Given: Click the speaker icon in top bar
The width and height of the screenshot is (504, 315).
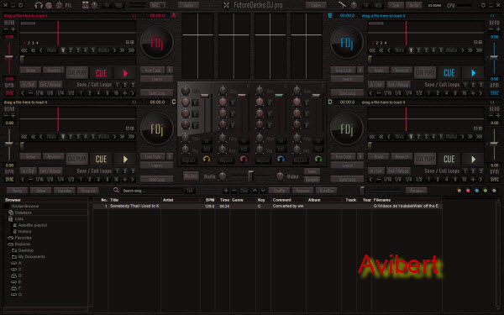Looking at the screenshot, I should click(x=85, y=5).
